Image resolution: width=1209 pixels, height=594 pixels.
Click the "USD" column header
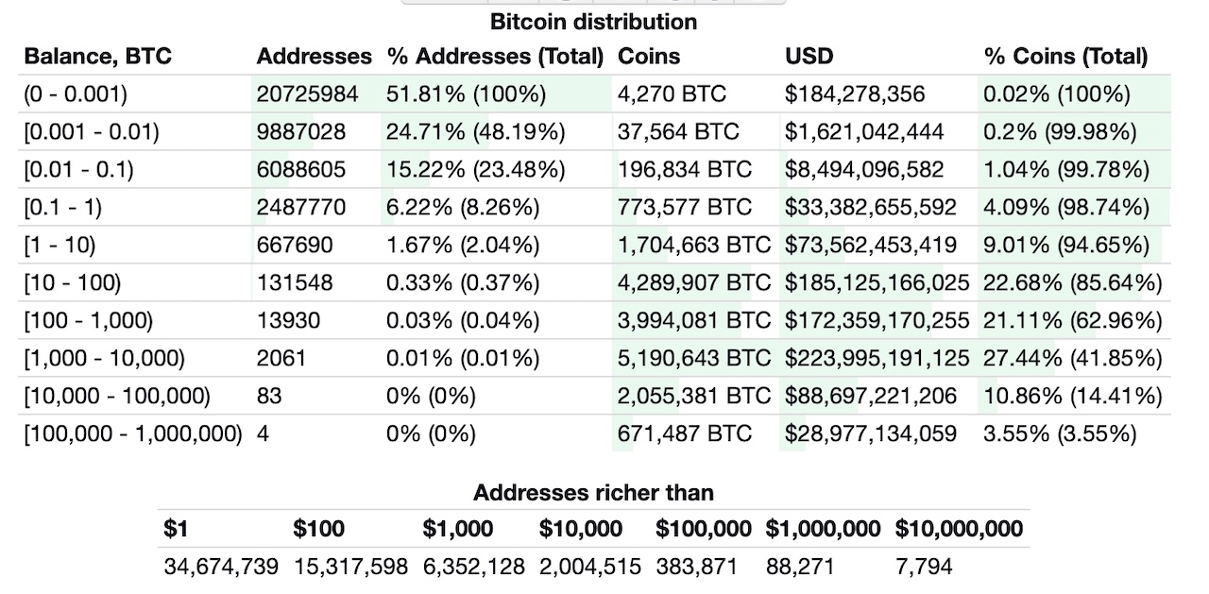[809, 57]
